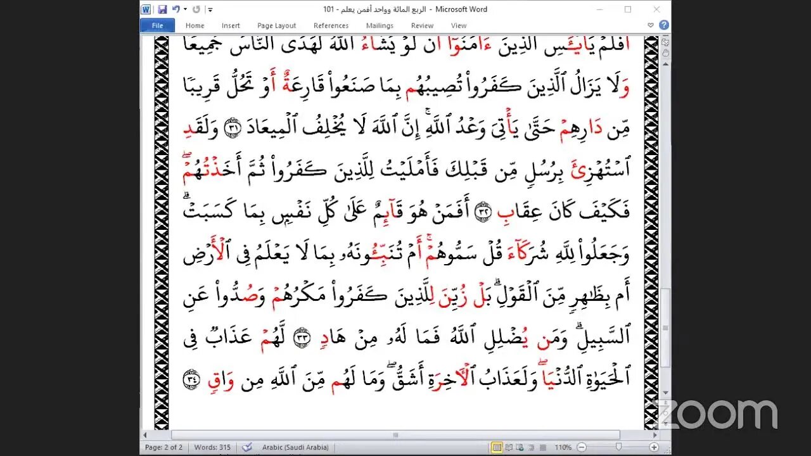The height and width of the screenshot is (456, 811).
Task: Expand the minimized ribbon chevron
Action: point(651,25)
